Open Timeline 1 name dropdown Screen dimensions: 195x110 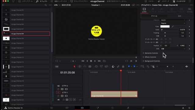[97, 5]
